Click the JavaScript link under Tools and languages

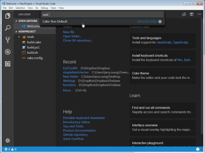[164, 42]
